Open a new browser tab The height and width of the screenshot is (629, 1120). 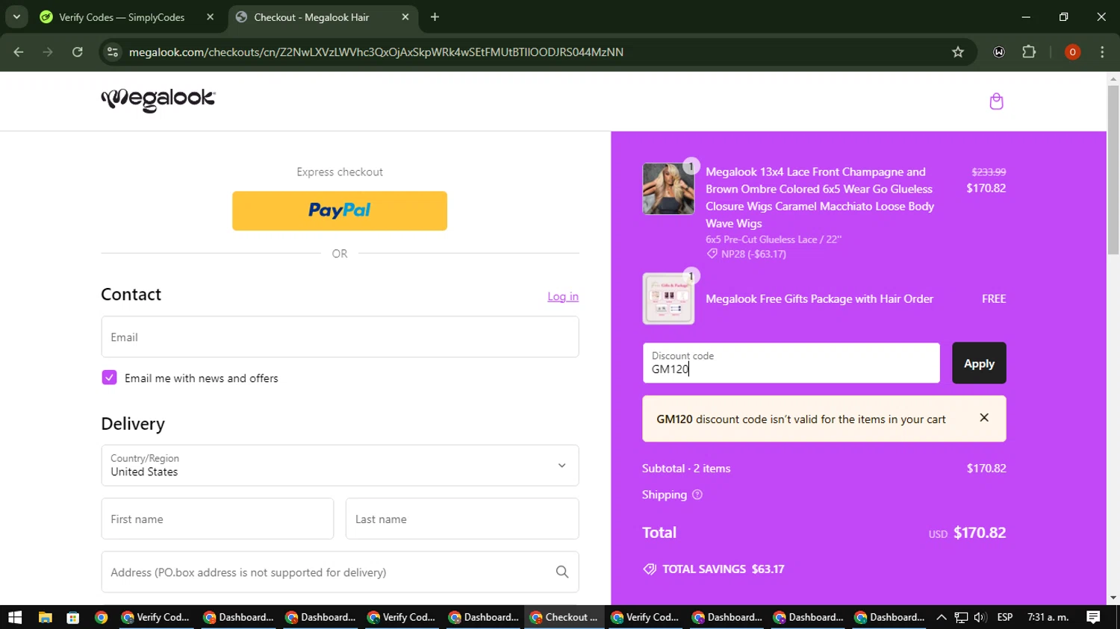point(435,16)
